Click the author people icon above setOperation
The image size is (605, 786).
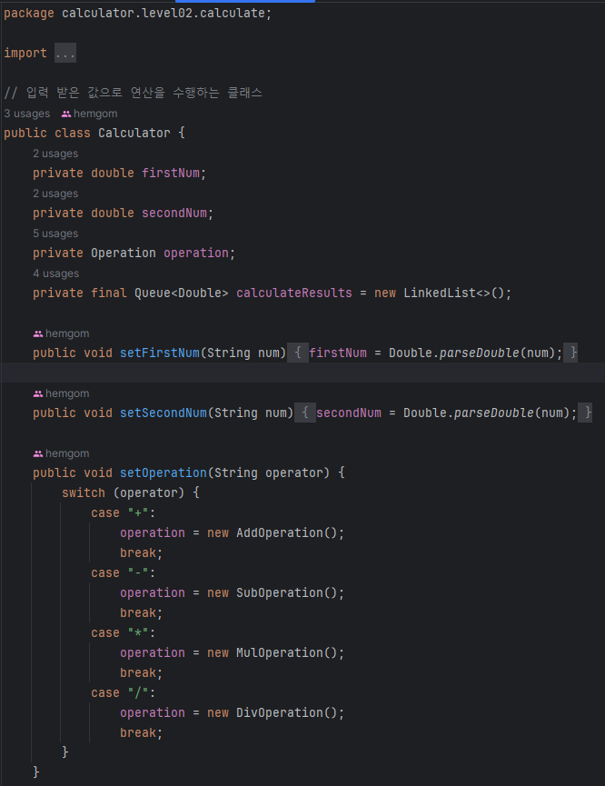tap(38, 453)
